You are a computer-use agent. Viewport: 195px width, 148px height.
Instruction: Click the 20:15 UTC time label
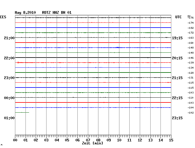[177, 58]
